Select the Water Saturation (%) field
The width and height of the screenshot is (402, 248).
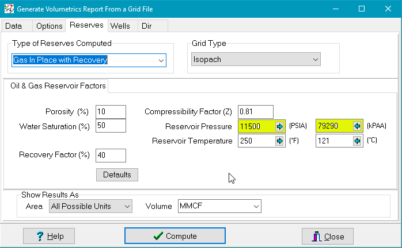coord(111,126)
